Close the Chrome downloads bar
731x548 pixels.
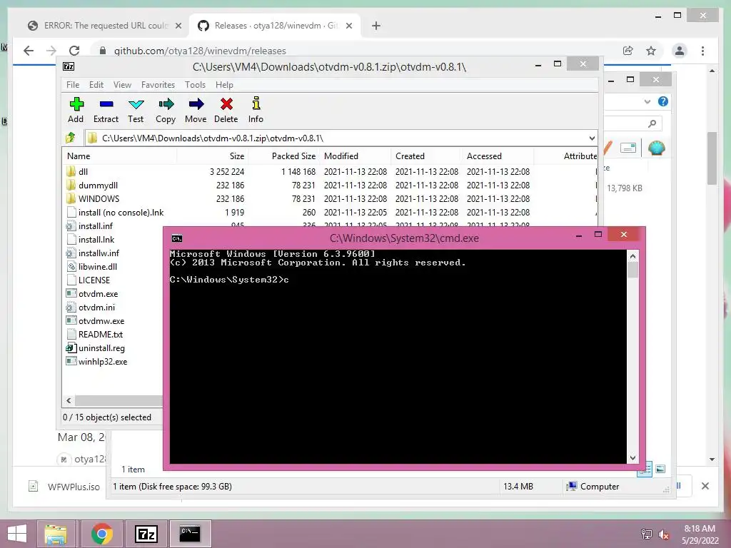click(x=705, y=486)
